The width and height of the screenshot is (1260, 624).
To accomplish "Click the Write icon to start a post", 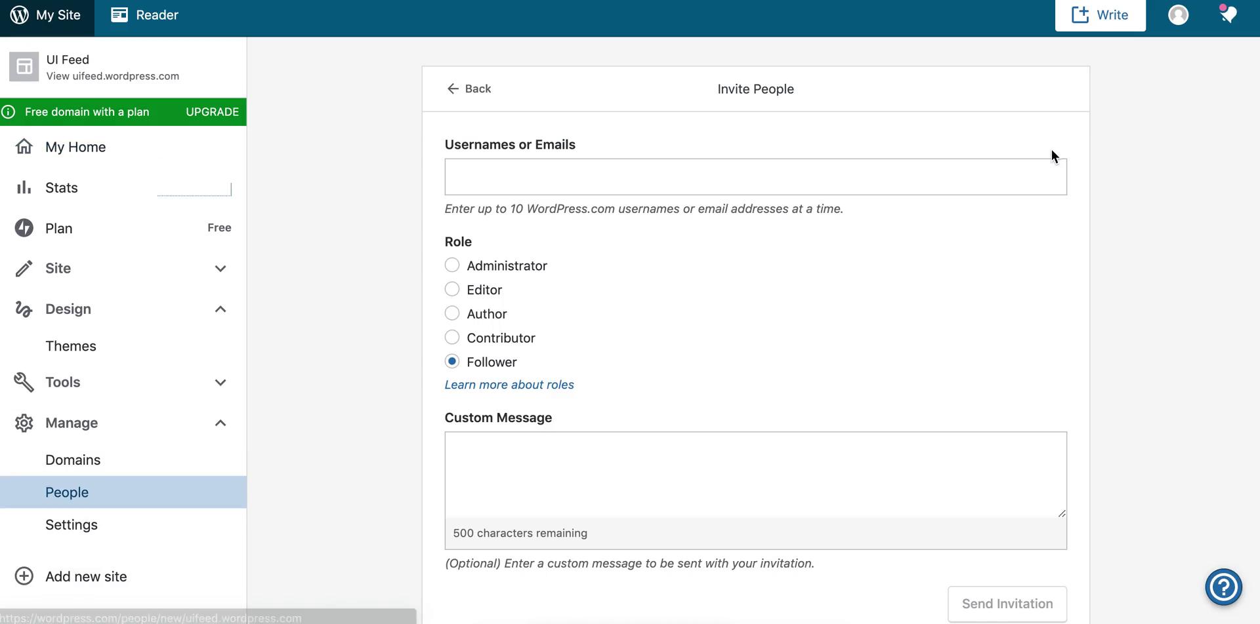I will [x=1100, y=14].
